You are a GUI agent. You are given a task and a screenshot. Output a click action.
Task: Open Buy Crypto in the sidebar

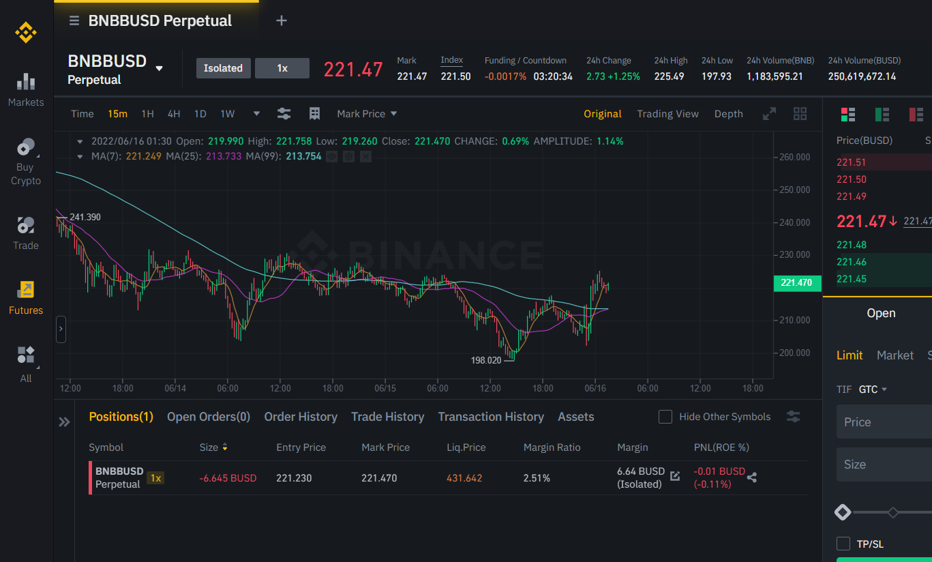point(26,162)
